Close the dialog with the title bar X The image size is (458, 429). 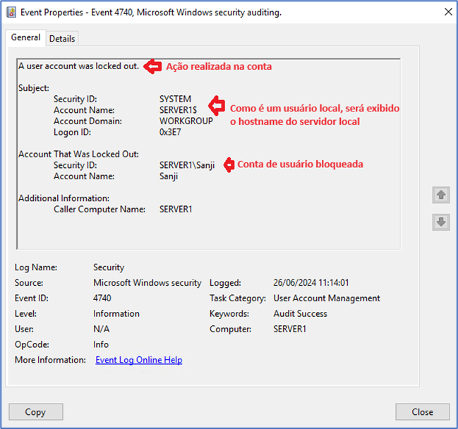(447, 11)
